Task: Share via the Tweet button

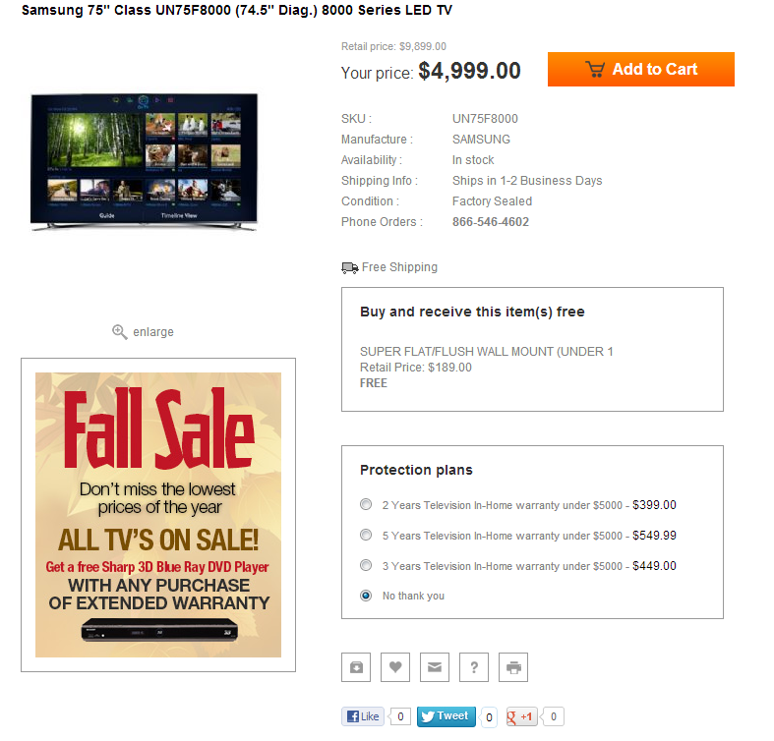Action: point(447,716)
